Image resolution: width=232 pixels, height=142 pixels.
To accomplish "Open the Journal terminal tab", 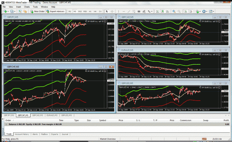I will (x=65, y=134).
